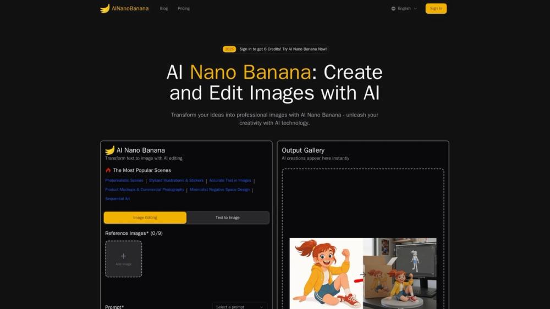
Task: Click the Output Gallery heading
Action: tap(303, 150)
